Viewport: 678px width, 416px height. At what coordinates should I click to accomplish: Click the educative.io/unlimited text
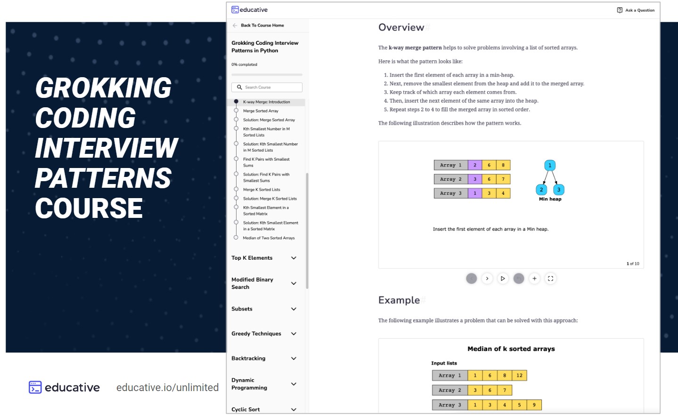tap(168, 387)
